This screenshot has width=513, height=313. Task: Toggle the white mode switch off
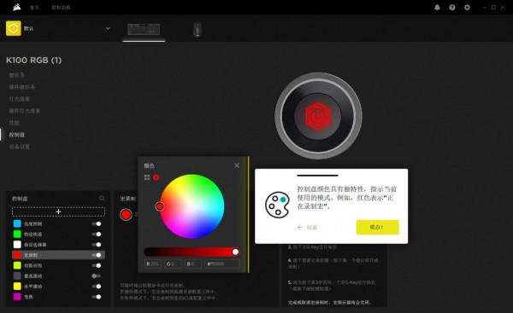click(x=97, y=245)
